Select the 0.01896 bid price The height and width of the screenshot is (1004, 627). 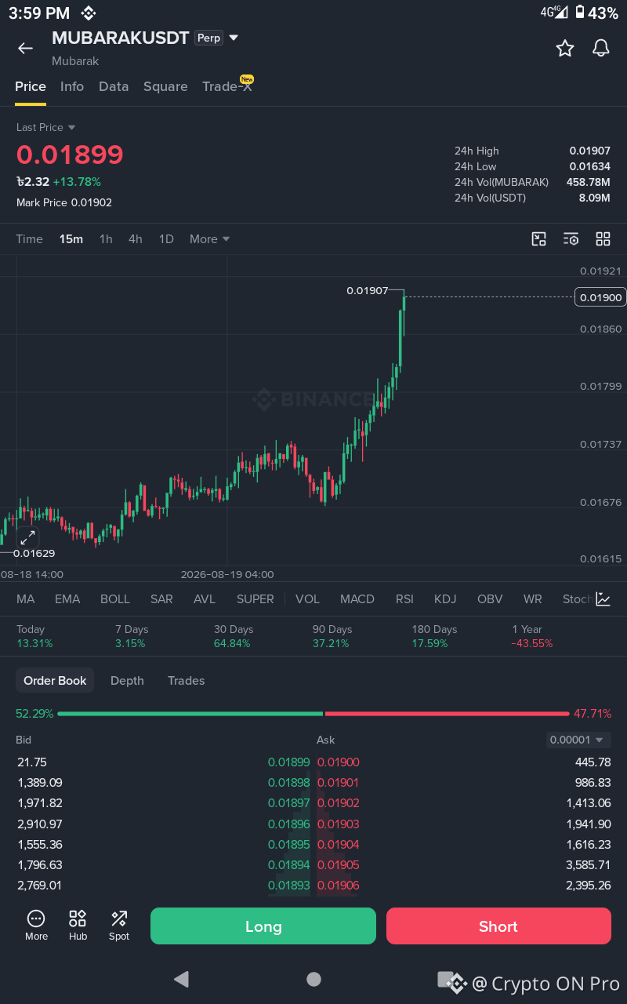(289, 824)
